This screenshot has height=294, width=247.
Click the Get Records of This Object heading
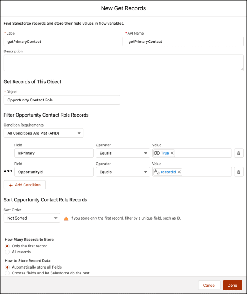(32, 82)
